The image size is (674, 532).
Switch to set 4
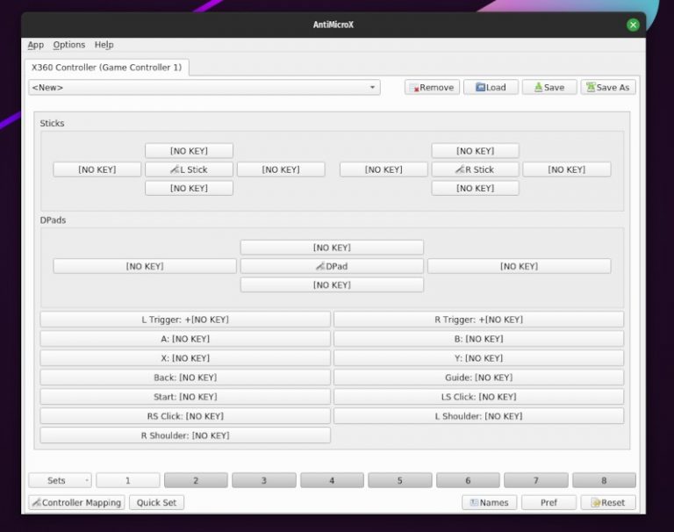click(x=332, y=480)
